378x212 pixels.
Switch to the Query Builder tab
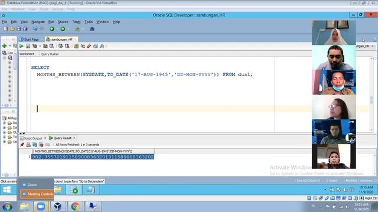click(x=50, y=54)
